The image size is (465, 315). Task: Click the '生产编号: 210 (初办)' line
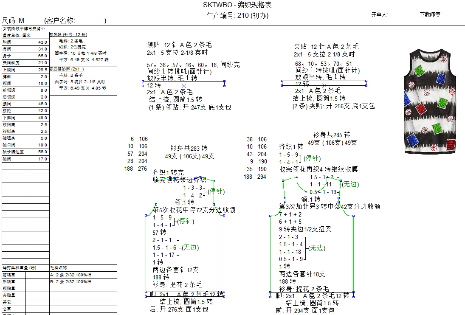pos(237,15)
